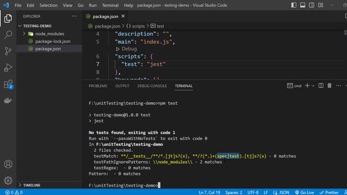The width and height of the screenshot is (347, 195).
Task: Open terminal panel more actions ellipsis
Action: coord(338,86)
